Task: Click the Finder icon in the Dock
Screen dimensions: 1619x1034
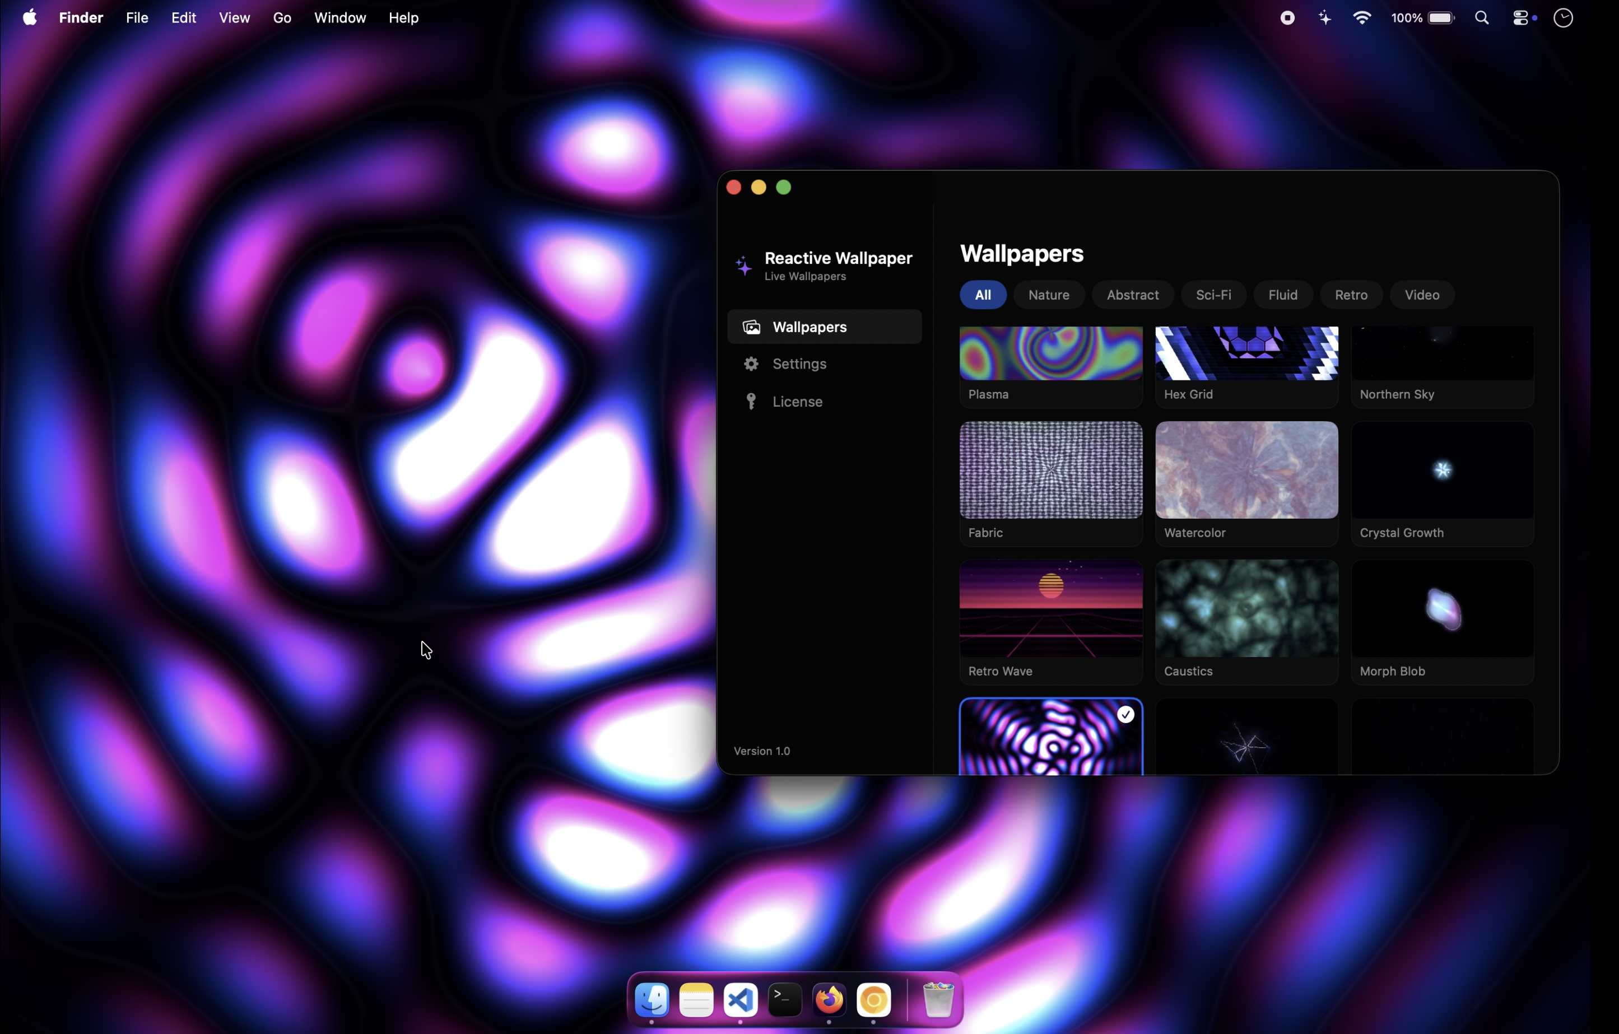Action: coord(652,1000)
